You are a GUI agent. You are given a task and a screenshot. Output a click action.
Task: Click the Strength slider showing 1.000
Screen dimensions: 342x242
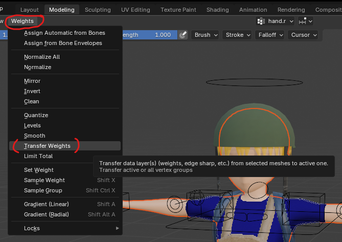coord(148,35)
